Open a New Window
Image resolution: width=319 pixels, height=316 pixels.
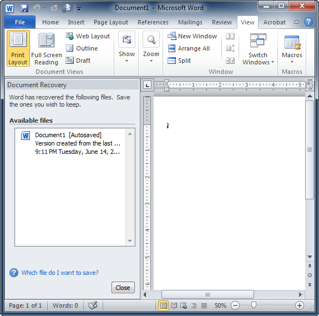[193, 36]
